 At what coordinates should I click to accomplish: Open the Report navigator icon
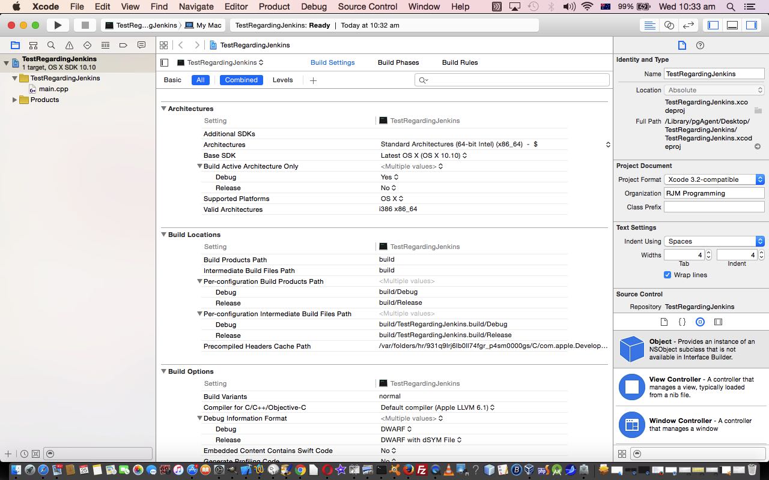point(141,45)
